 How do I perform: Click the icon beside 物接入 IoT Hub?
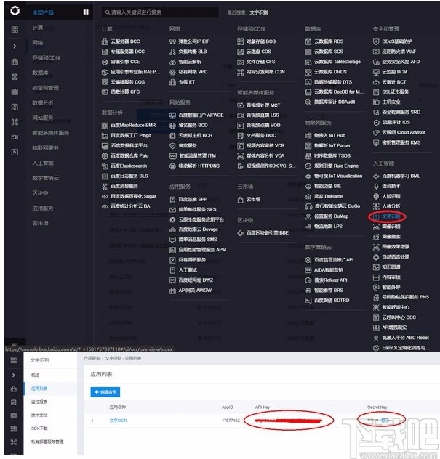coord(308,136)
